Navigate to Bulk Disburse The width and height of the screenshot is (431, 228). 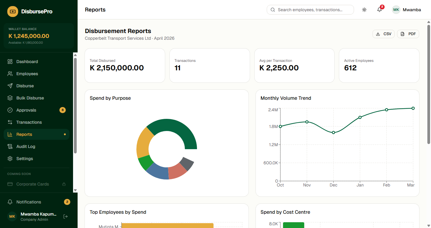click(x=36, y=98)
